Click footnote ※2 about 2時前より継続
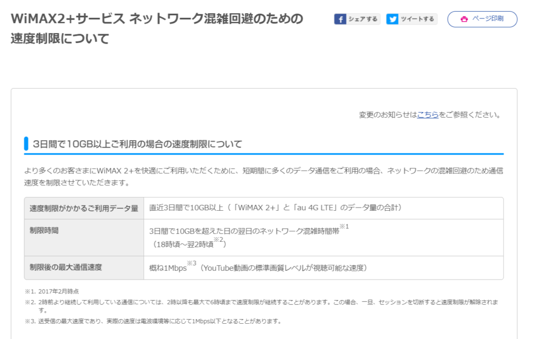The image size is (538, 339). pos(262,306)
